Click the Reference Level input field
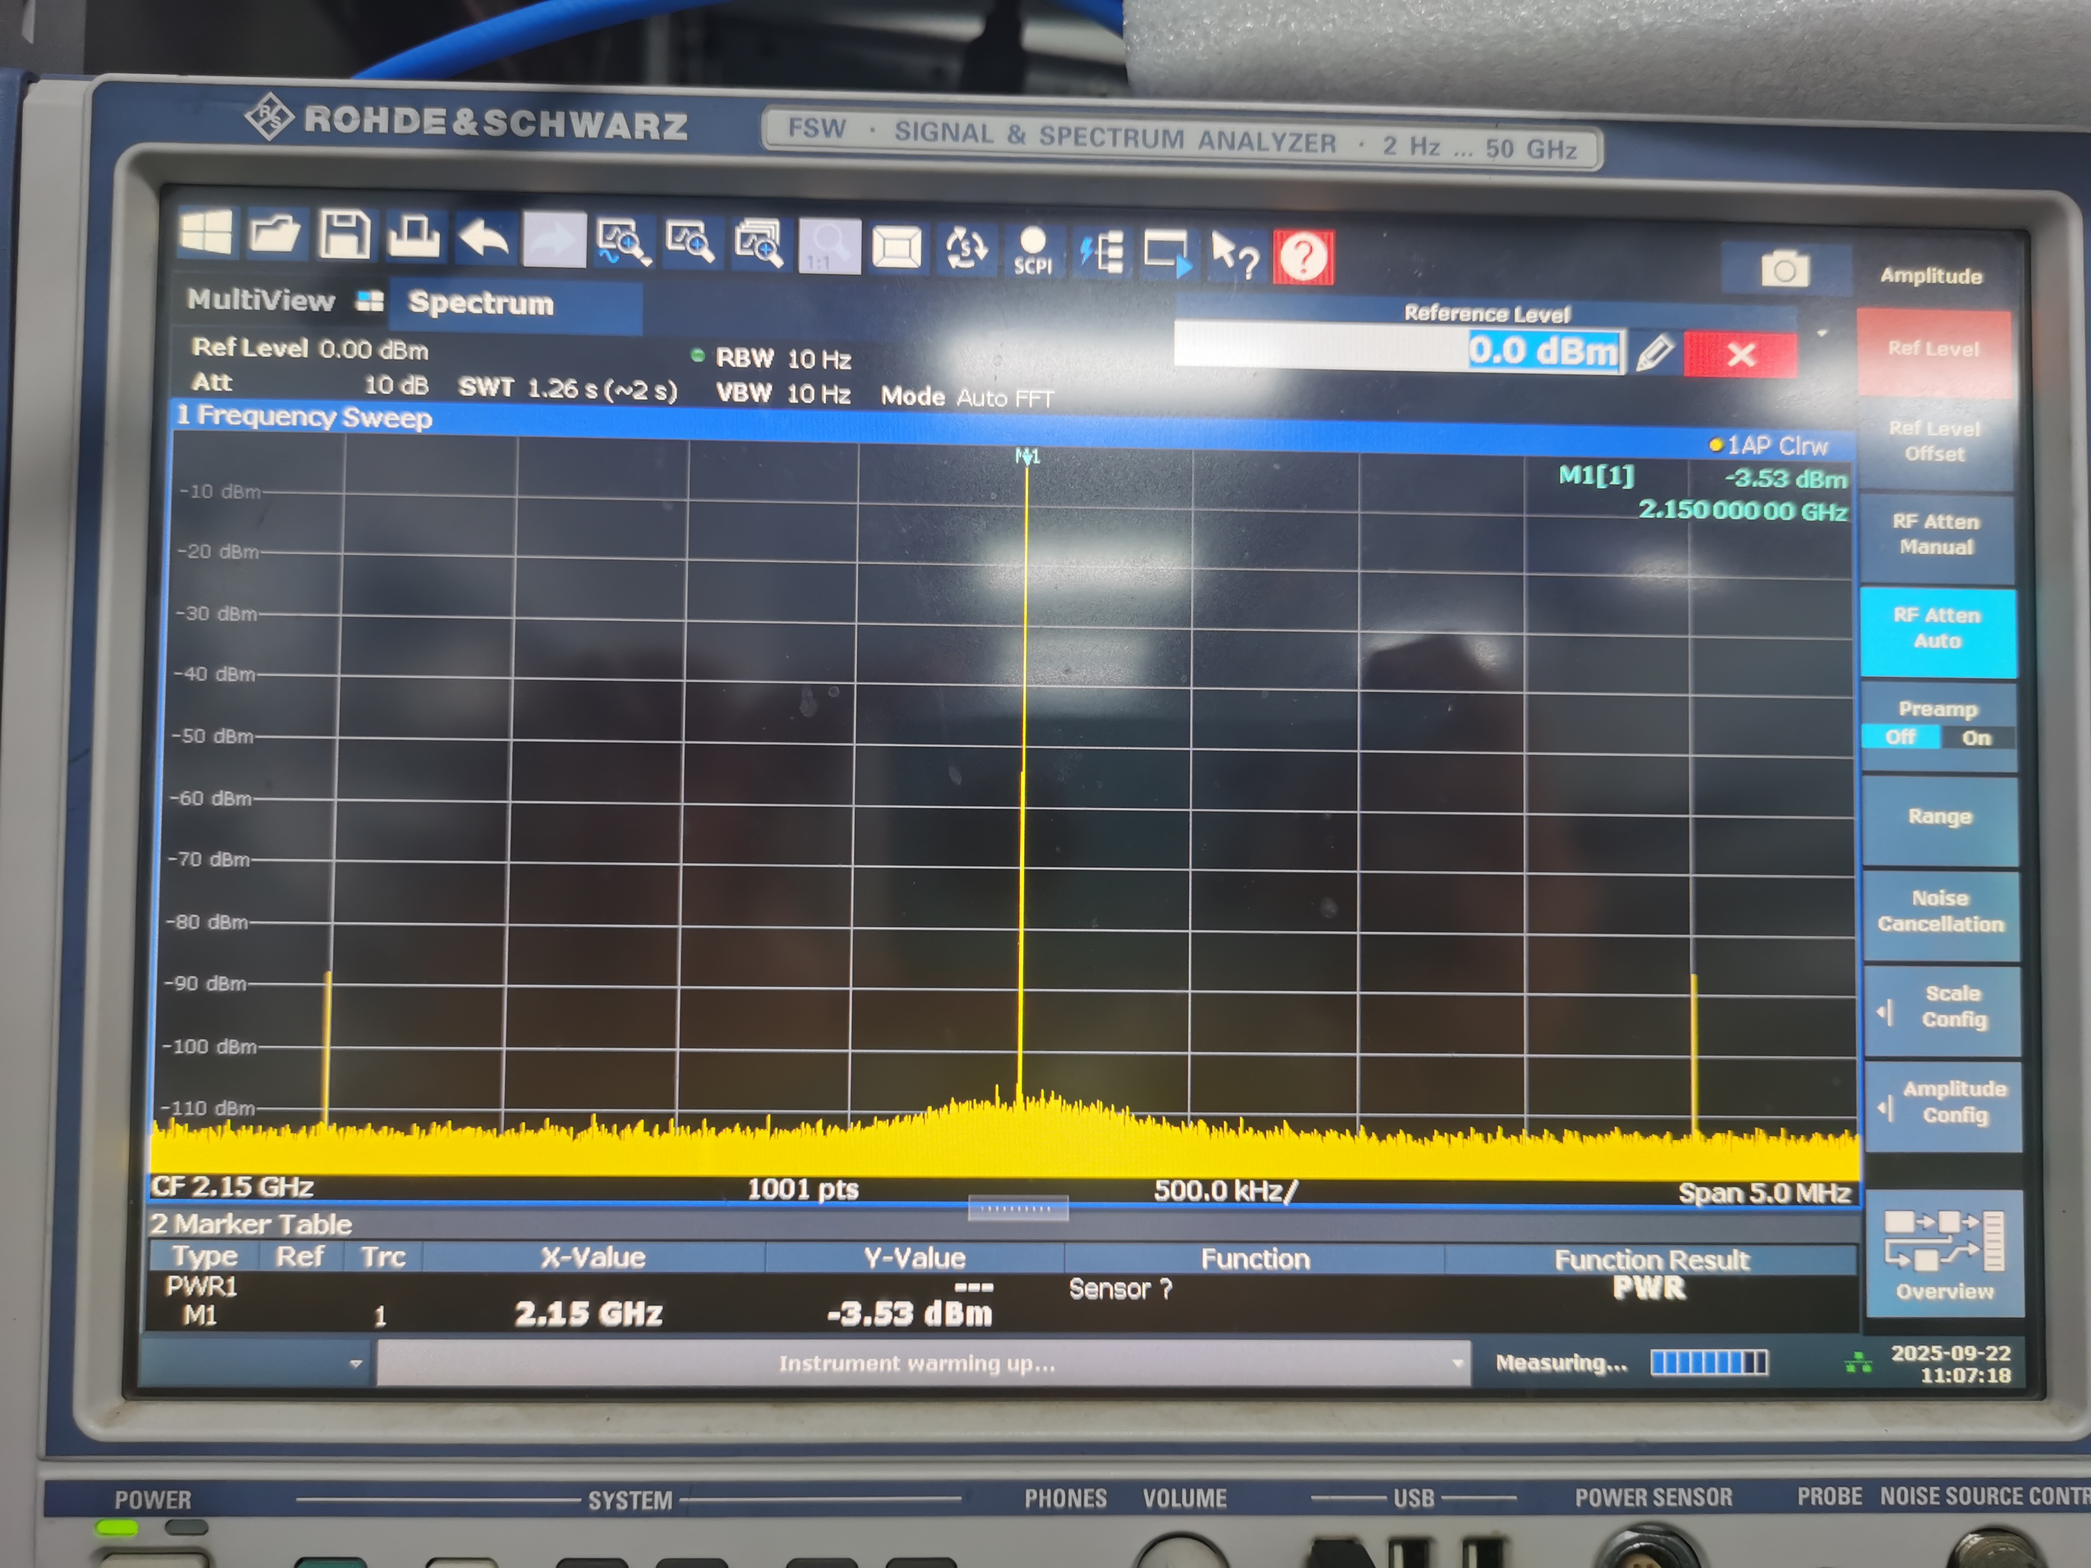 click(1399, 350)
